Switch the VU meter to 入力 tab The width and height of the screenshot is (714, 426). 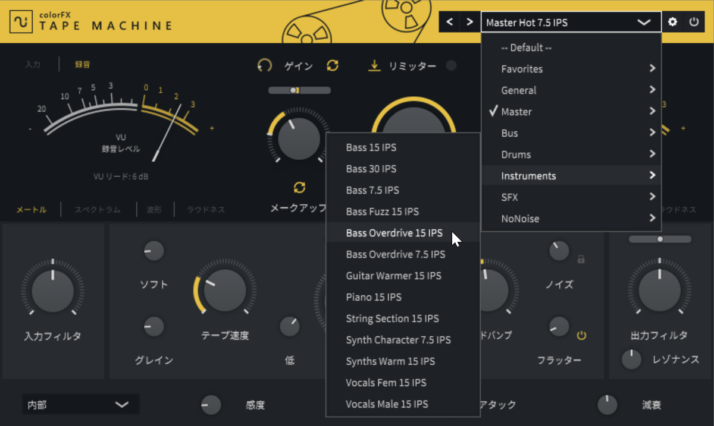33,65
